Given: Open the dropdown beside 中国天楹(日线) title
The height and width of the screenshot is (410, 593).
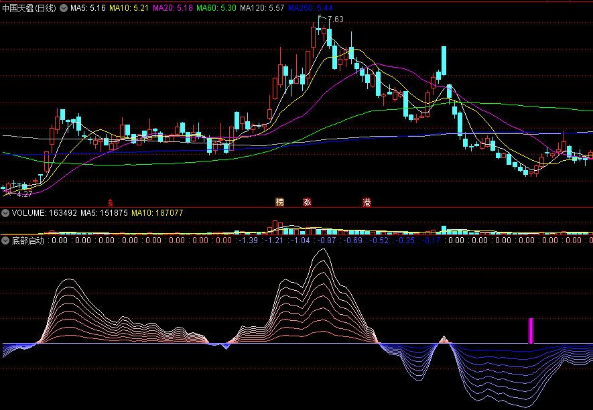Looking at the screenshot, I should (x=64, y=8).
